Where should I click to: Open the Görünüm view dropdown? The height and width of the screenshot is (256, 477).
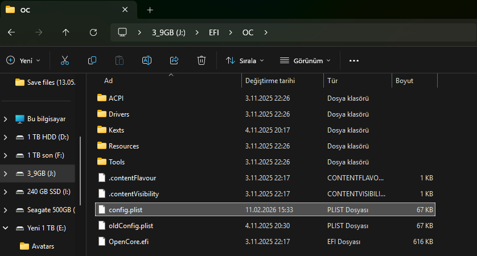[305, 60]
